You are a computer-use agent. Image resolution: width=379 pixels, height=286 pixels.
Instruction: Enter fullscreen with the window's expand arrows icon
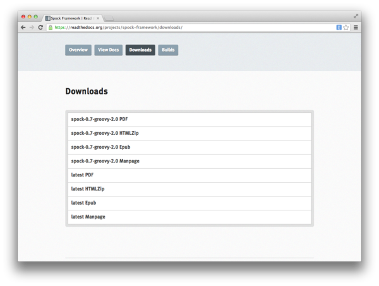coord(356,16)
